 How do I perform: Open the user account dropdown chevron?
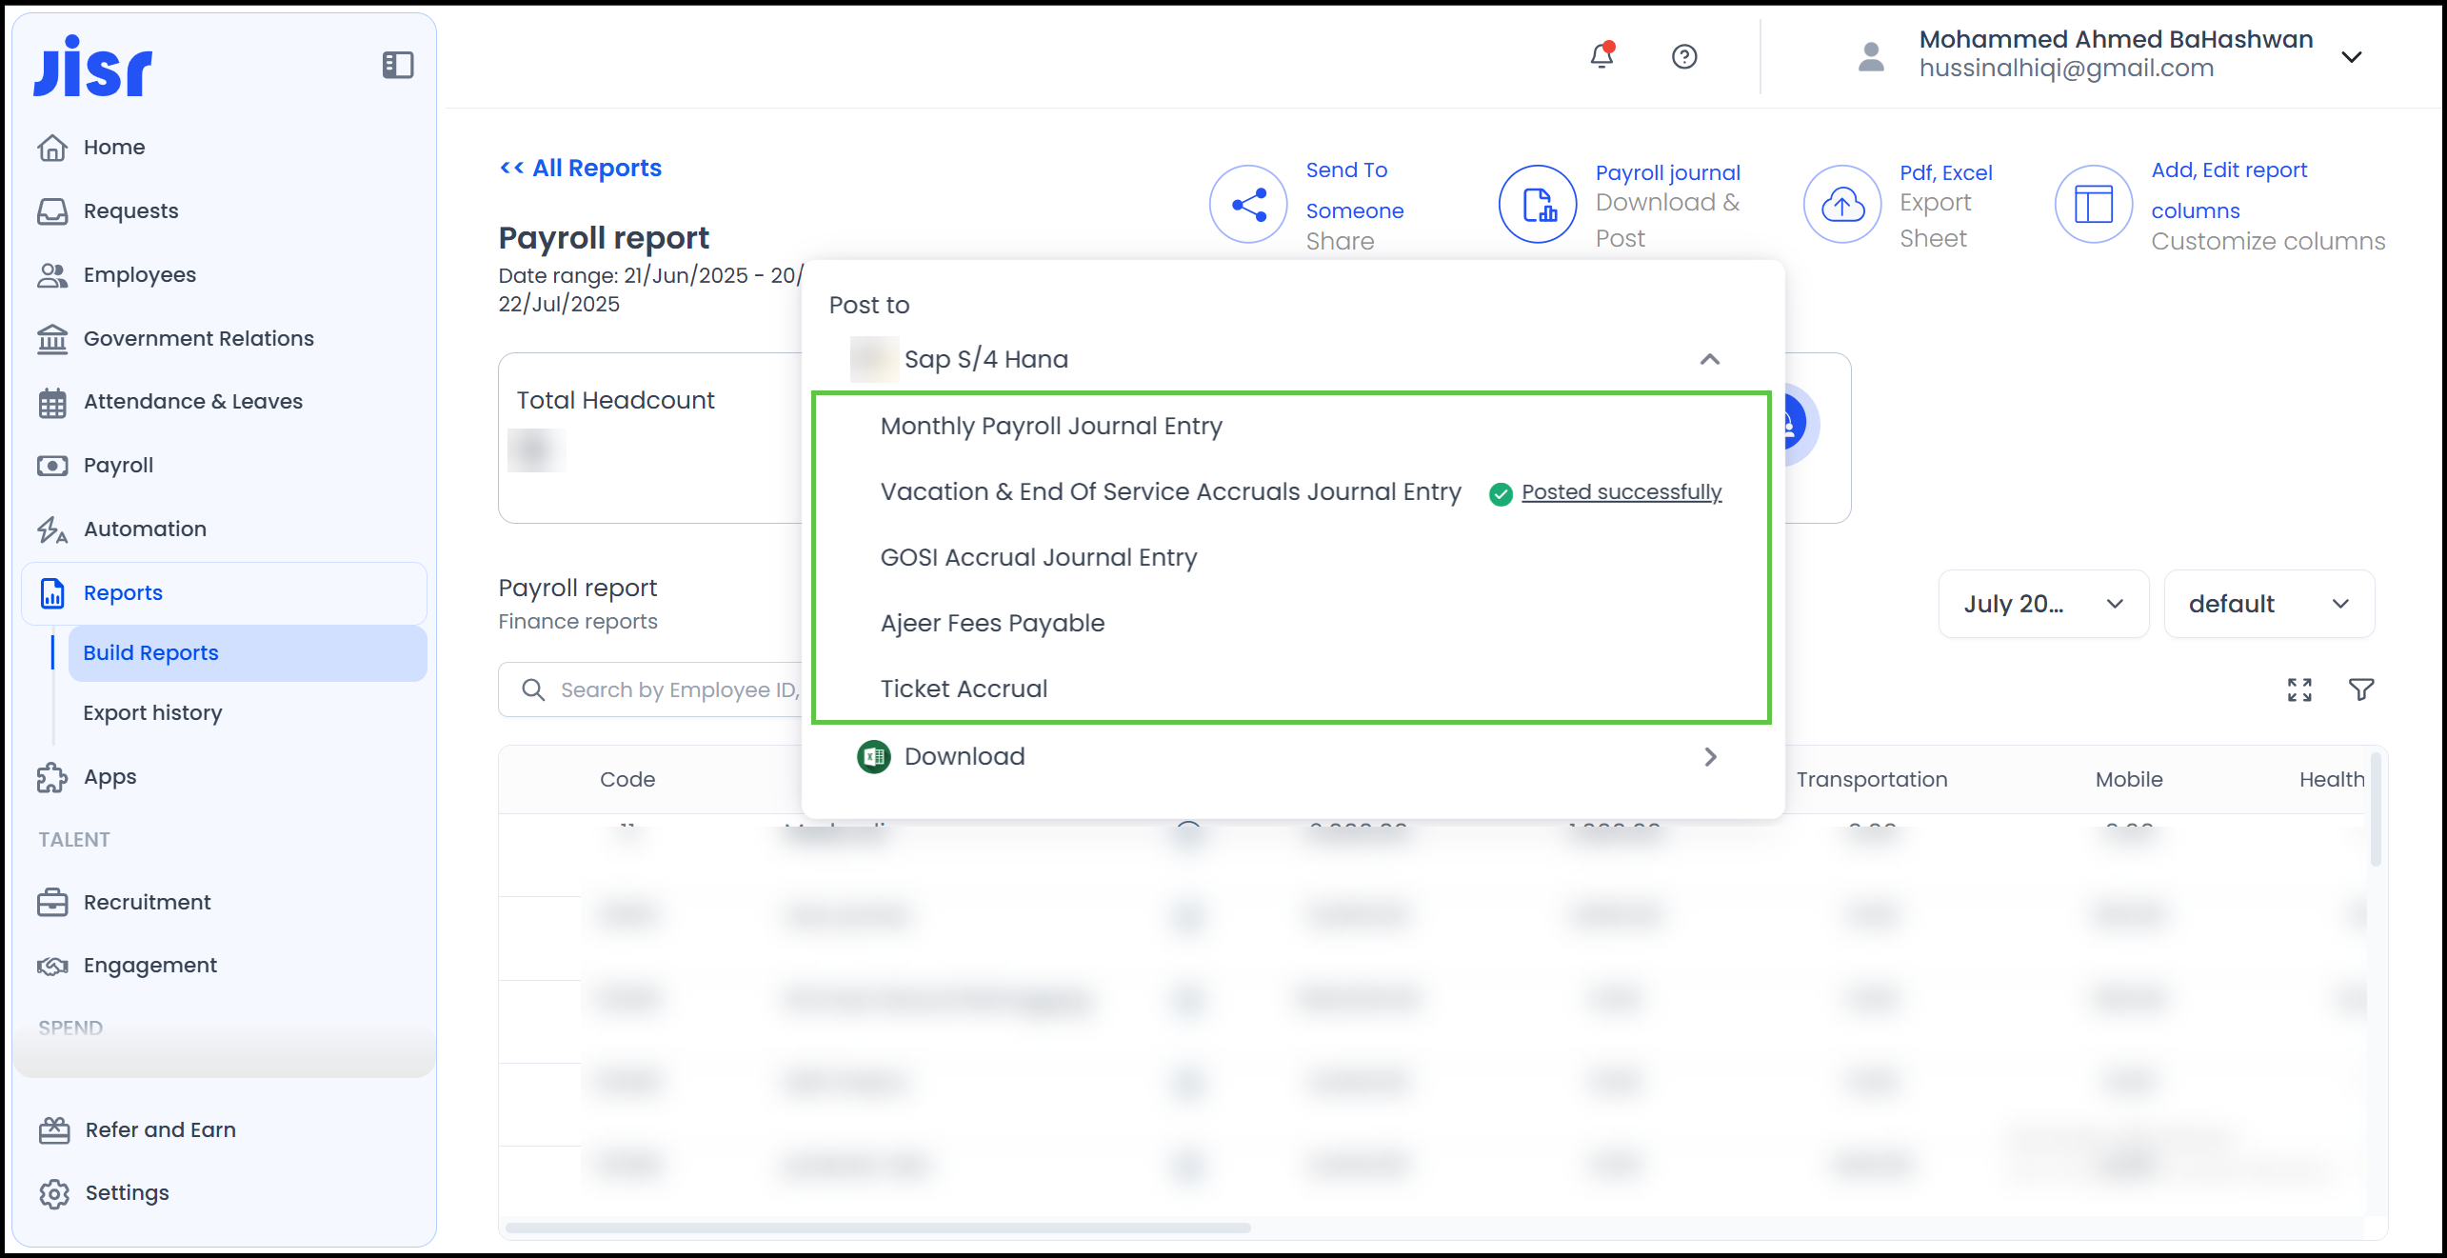pyautogui.click(x=2351, y=56)
